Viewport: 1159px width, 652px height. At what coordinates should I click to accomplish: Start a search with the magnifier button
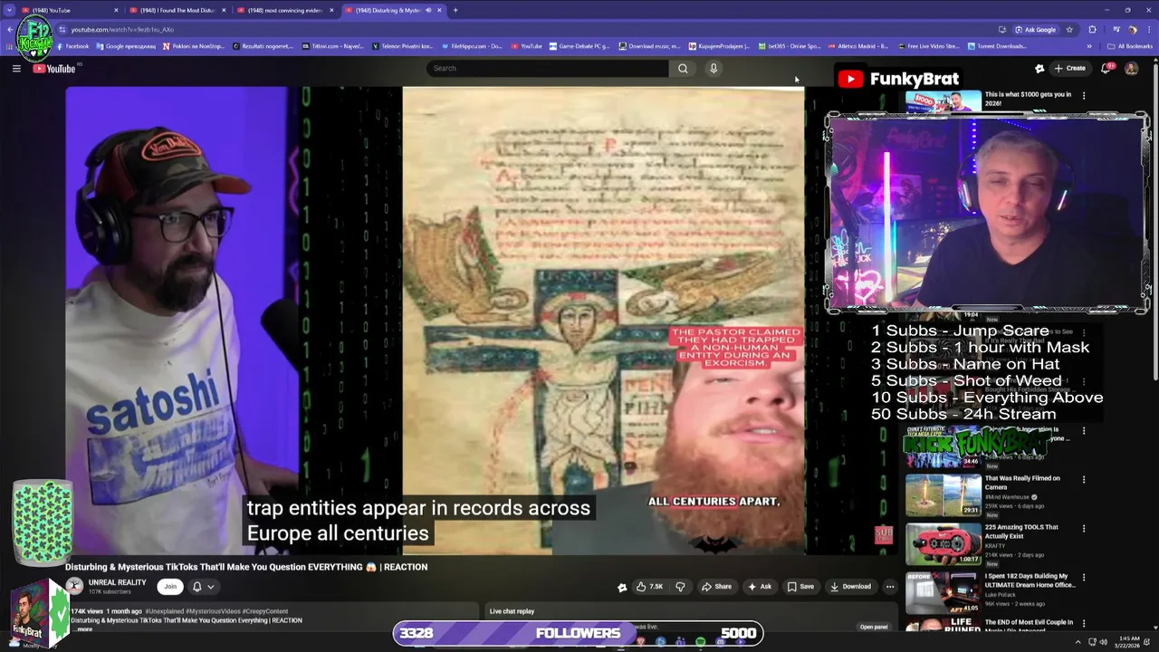683,68
